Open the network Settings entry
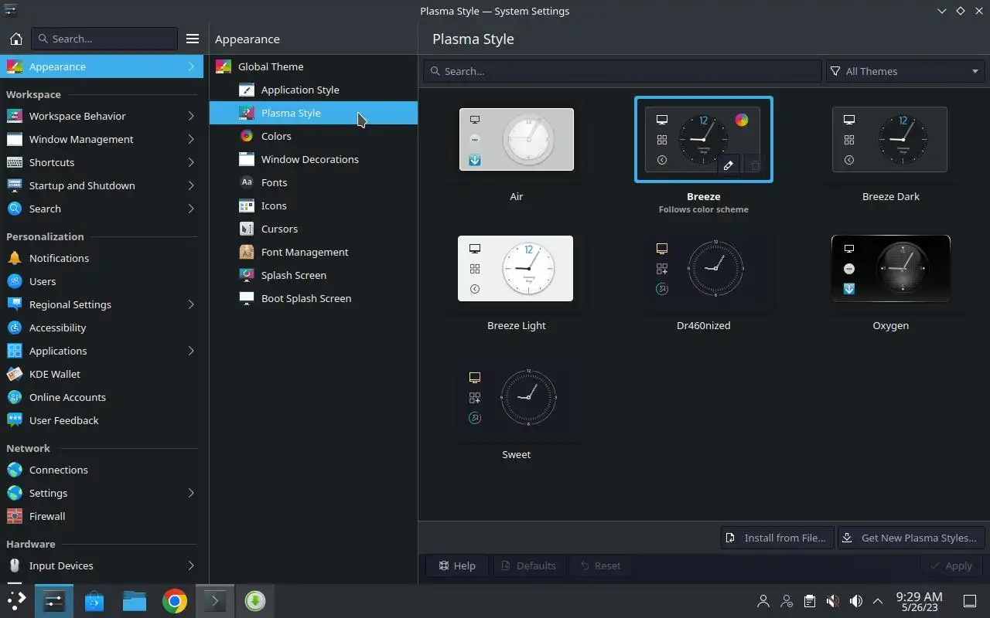Image resolution: width=990 pixels, height=618 pixels. [x=101, y=493]
